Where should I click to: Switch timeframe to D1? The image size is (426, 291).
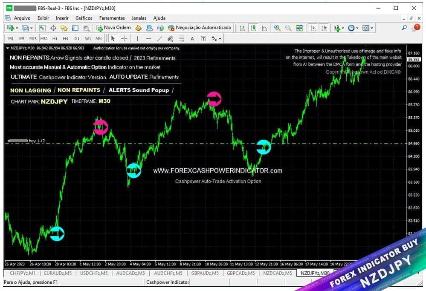77,38
